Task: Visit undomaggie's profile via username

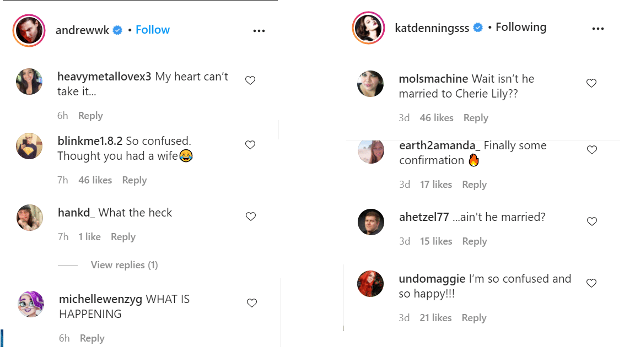Action: [x=432, y=279]
